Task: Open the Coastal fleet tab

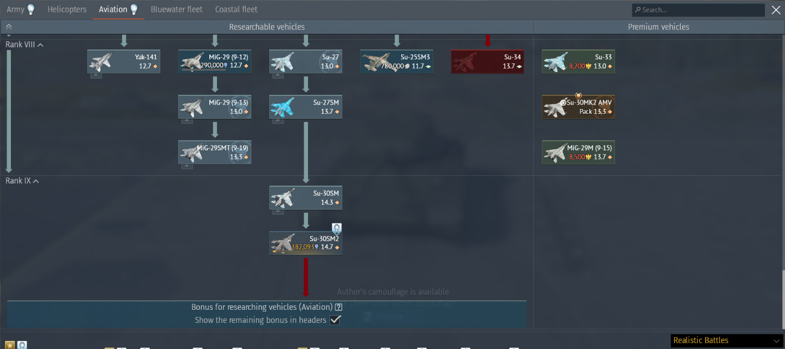Action: (236, 9)
